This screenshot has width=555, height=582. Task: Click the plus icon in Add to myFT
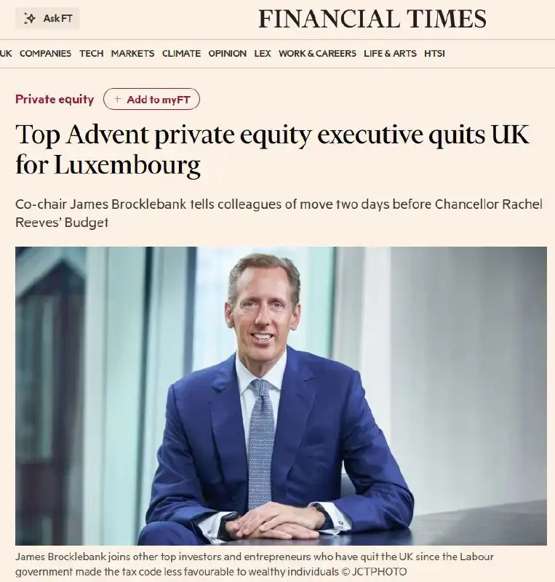(x=118, y=100)
